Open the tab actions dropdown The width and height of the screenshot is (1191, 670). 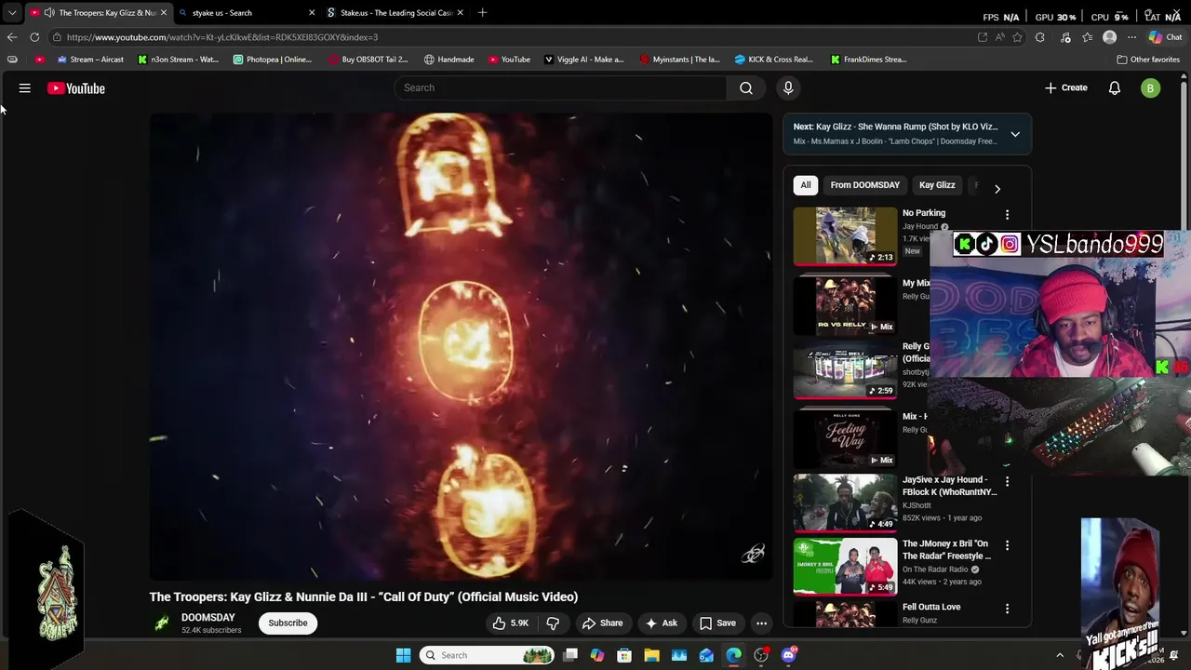pos(11,13)
